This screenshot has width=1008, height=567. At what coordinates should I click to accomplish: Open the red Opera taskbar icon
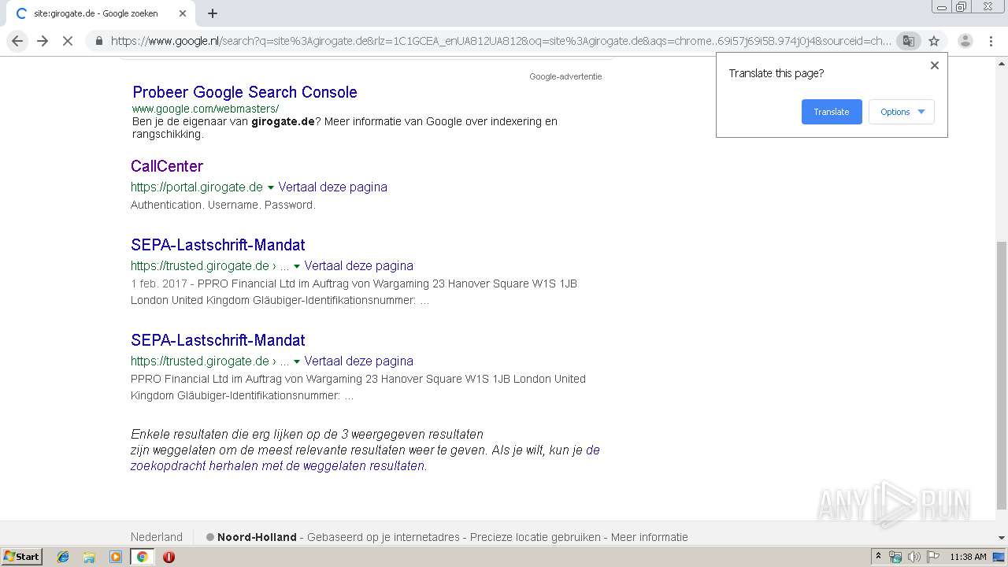(169, 557)
